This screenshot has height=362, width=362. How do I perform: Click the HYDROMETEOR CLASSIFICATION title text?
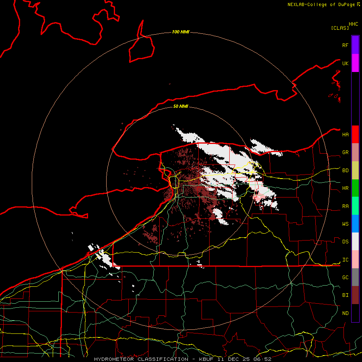[x=141, y=359]
